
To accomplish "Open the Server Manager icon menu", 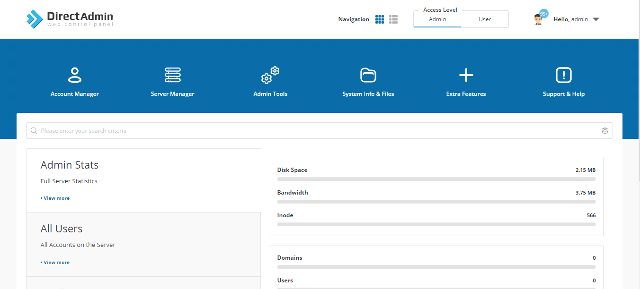I will 173,75.
